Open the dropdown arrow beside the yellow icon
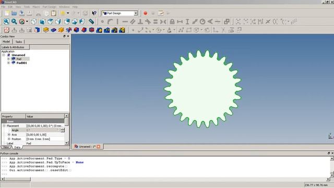The width and height of the screenshot is (334, 188). (x=68, y=13)
